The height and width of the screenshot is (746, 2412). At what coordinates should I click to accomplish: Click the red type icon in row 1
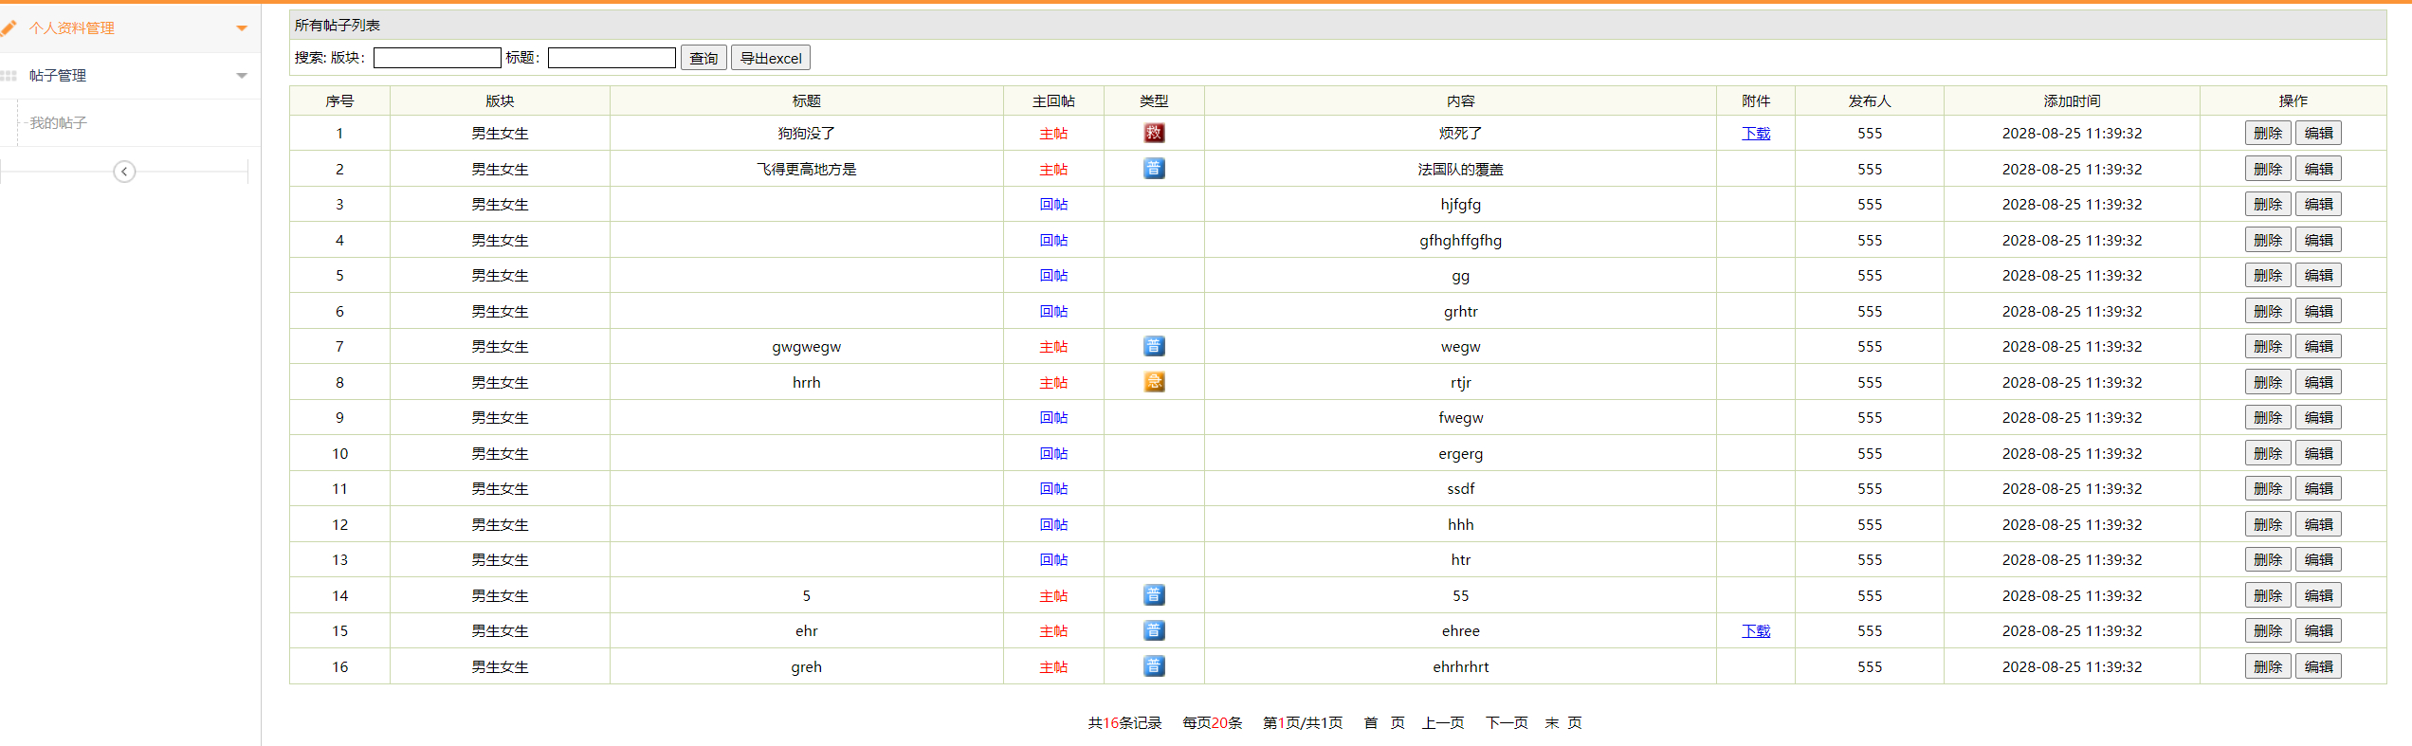click(1154, 133)
